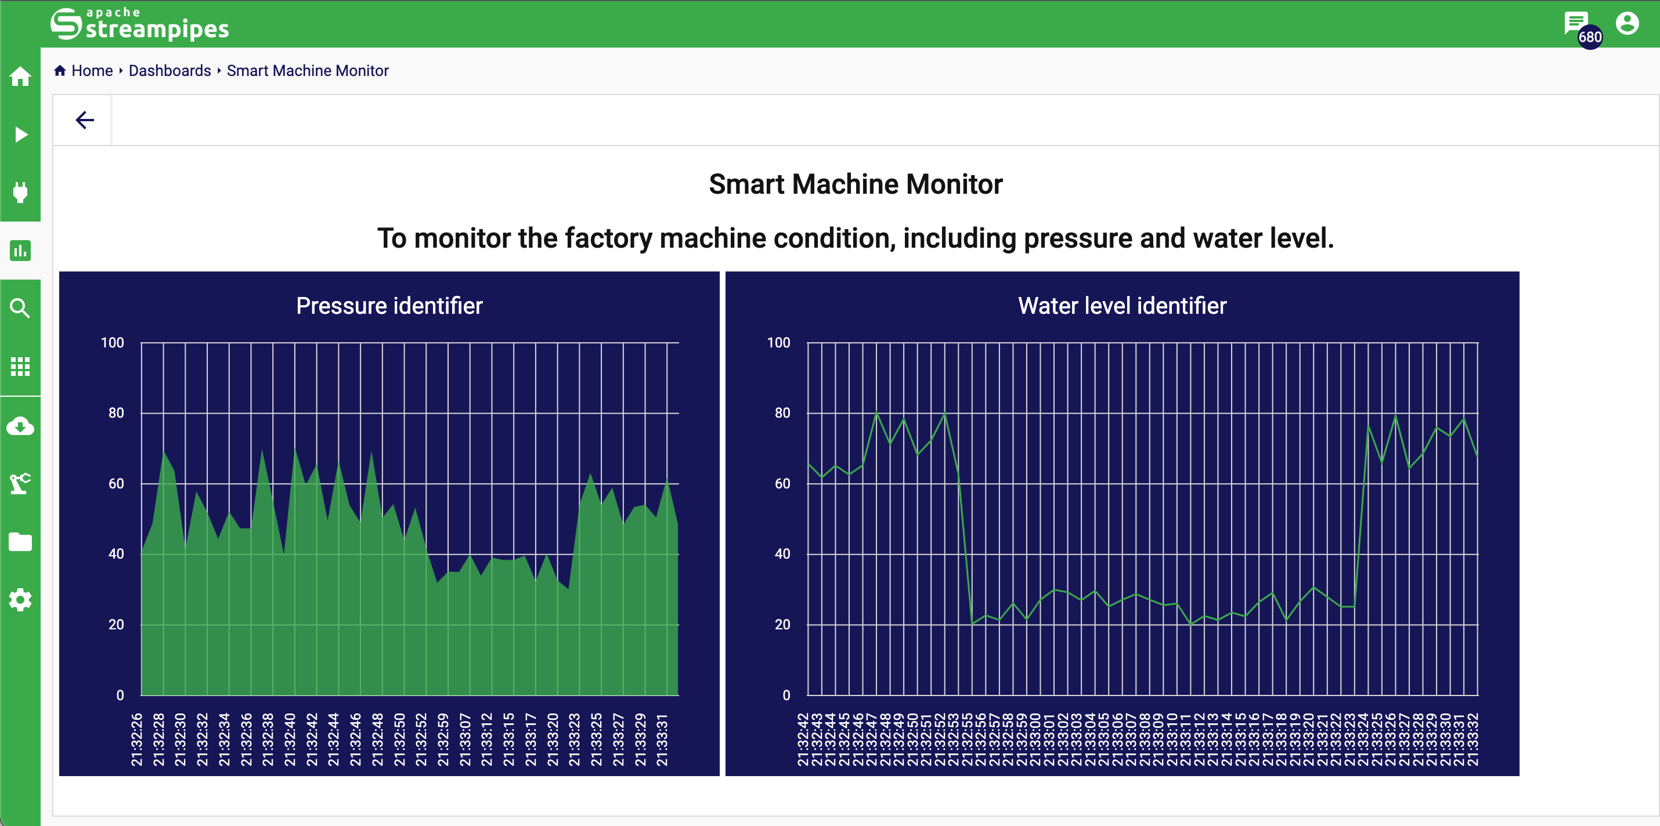1660x826 pixels.
Task: Open Data Explorer magnifier sidebar icon
Action: point(20,309)
